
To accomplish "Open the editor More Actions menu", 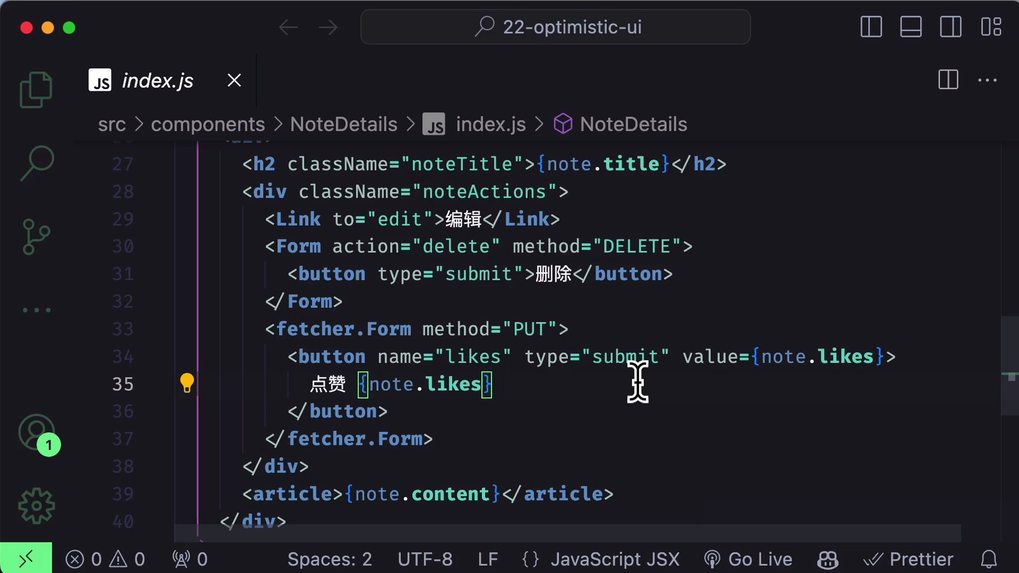I will click(x=987, y=80).
